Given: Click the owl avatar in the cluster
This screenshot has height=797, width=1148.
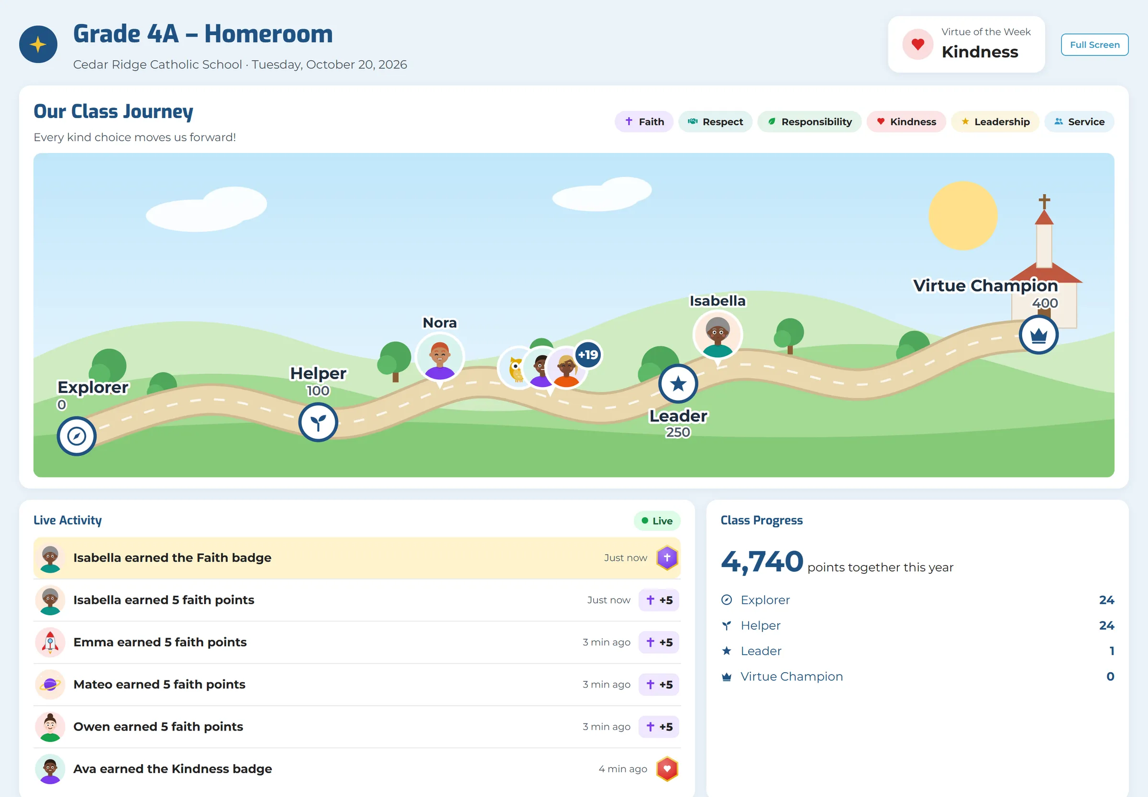Looking at the screenshot, I should (517, 368).
